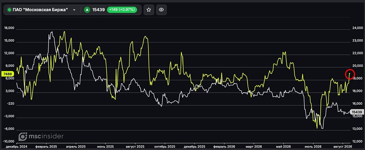Click the 'декабрь 2024' axis label

click(16, 146)
